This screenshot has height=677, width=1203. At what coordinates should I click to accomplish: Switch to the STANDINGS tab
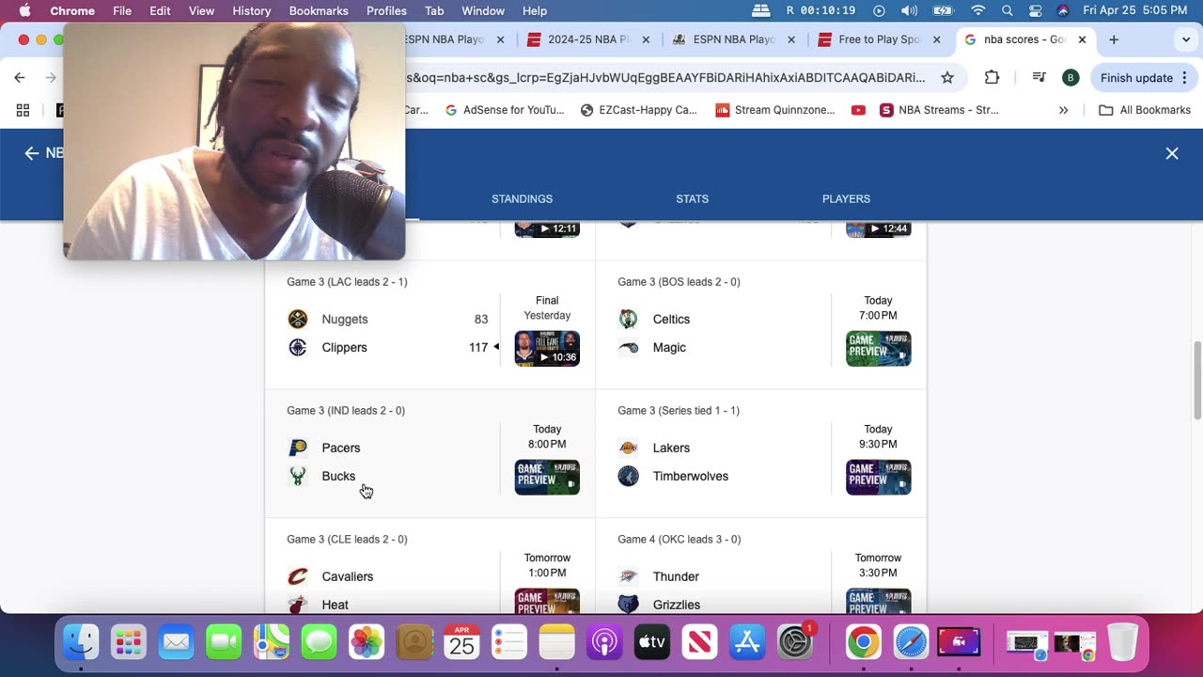coord(522,198)
